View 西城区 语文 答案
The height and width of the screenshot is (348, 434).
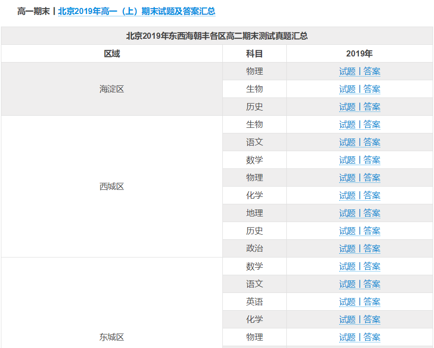click(371, 142)
